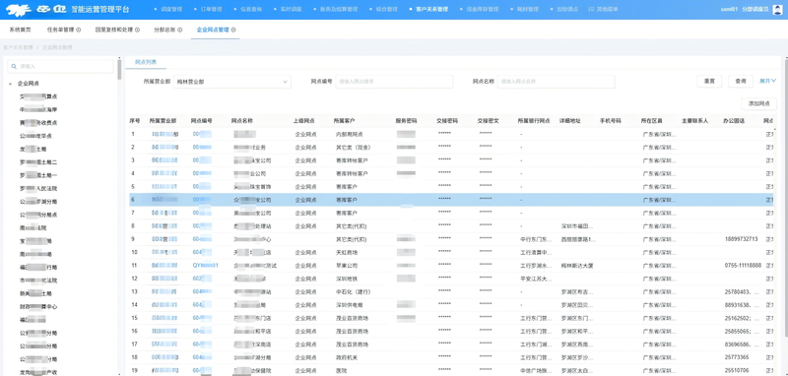
Task: Click the 查询 button
Action: coord(741,82)
